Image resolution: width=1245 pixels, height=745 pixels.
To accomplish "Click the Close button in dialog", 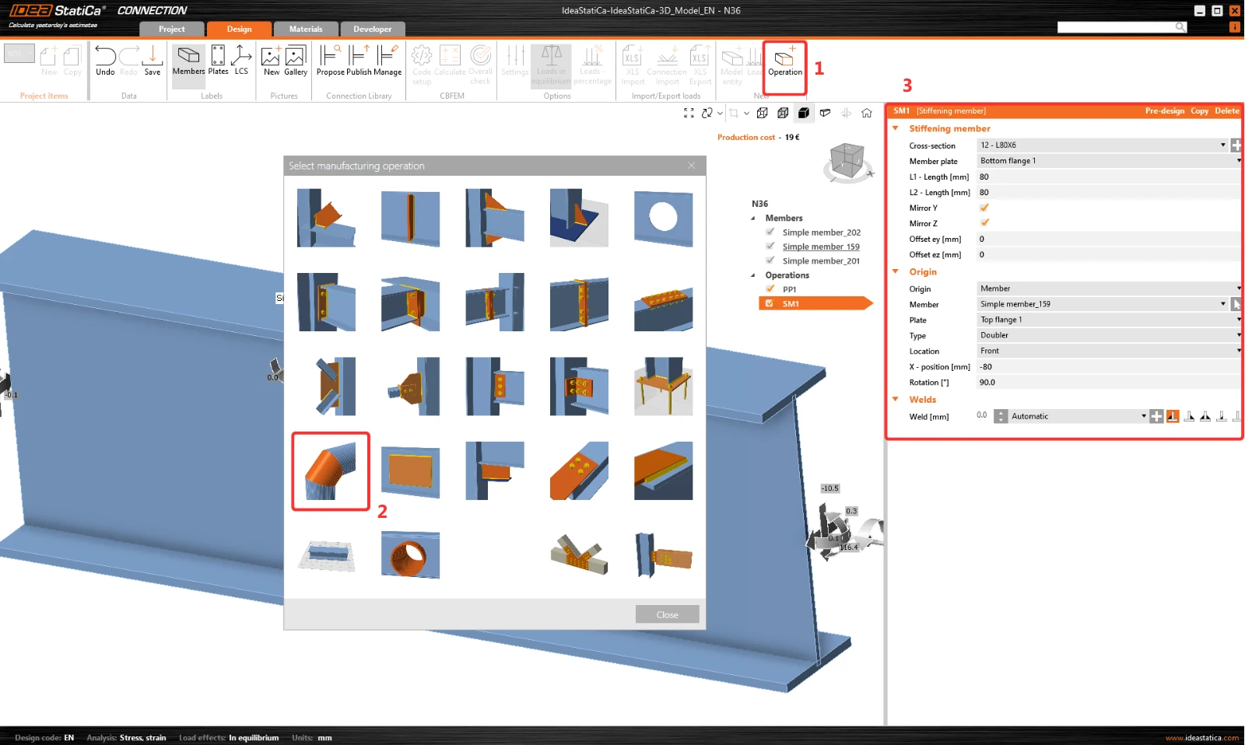I will point(667,614).
